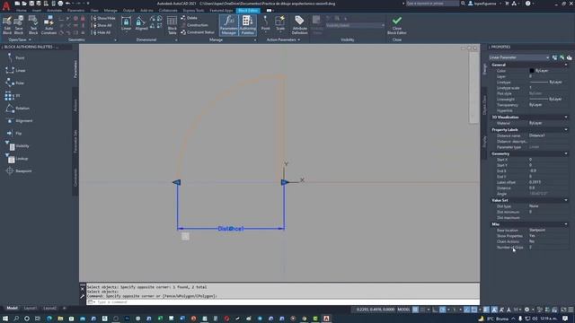
Task: Click the Test Block icon
Action: click(x=33, y=25)
